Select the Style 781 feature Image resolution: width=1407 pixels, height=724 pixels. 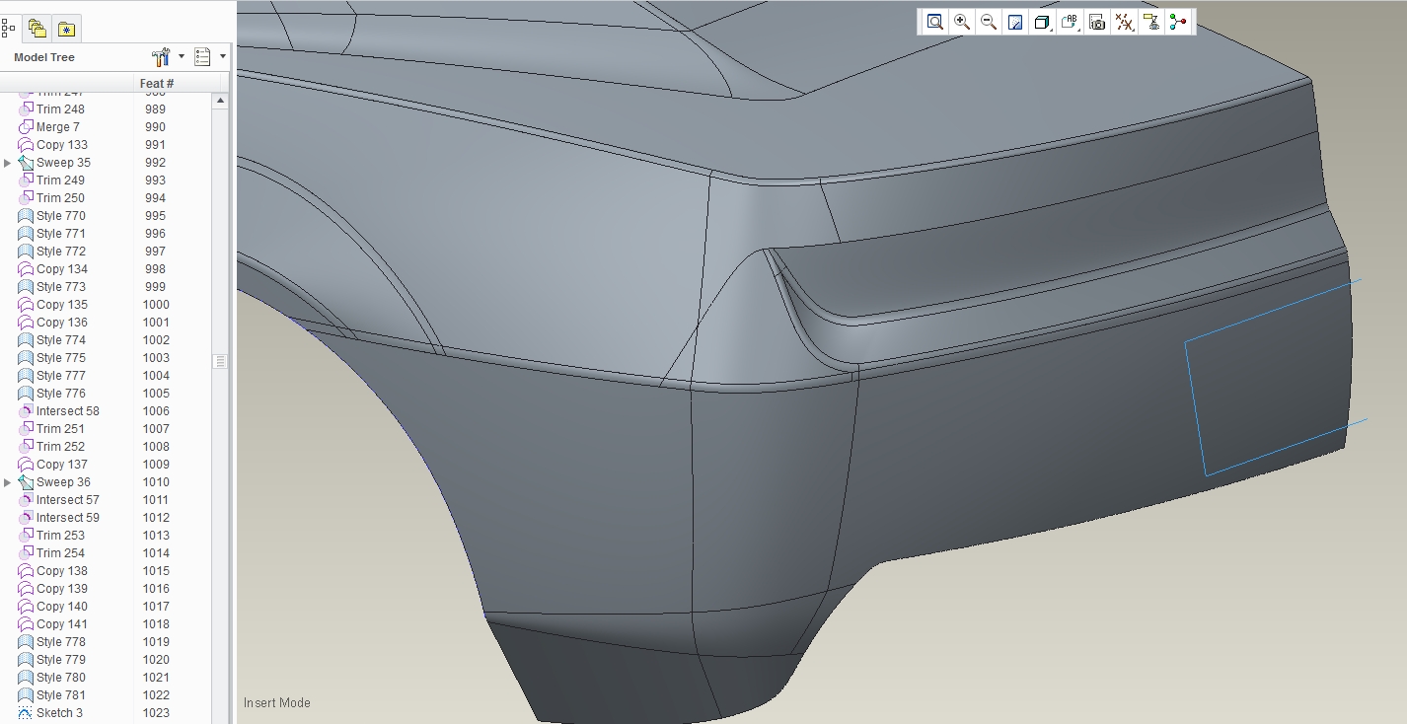pos(52,695)
